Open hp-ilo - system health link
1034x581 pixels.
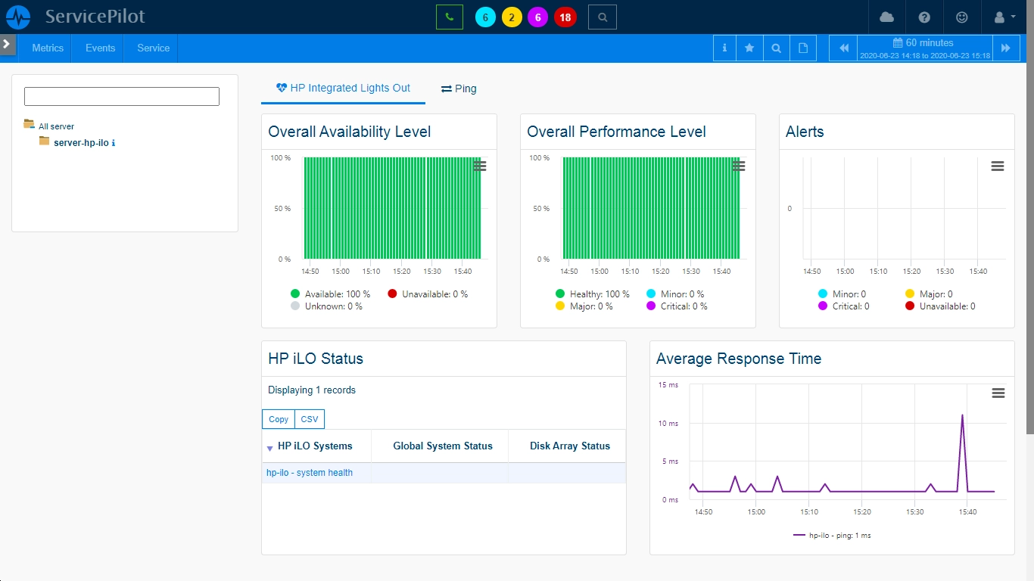pyautogui.click(x=310, y=473)
